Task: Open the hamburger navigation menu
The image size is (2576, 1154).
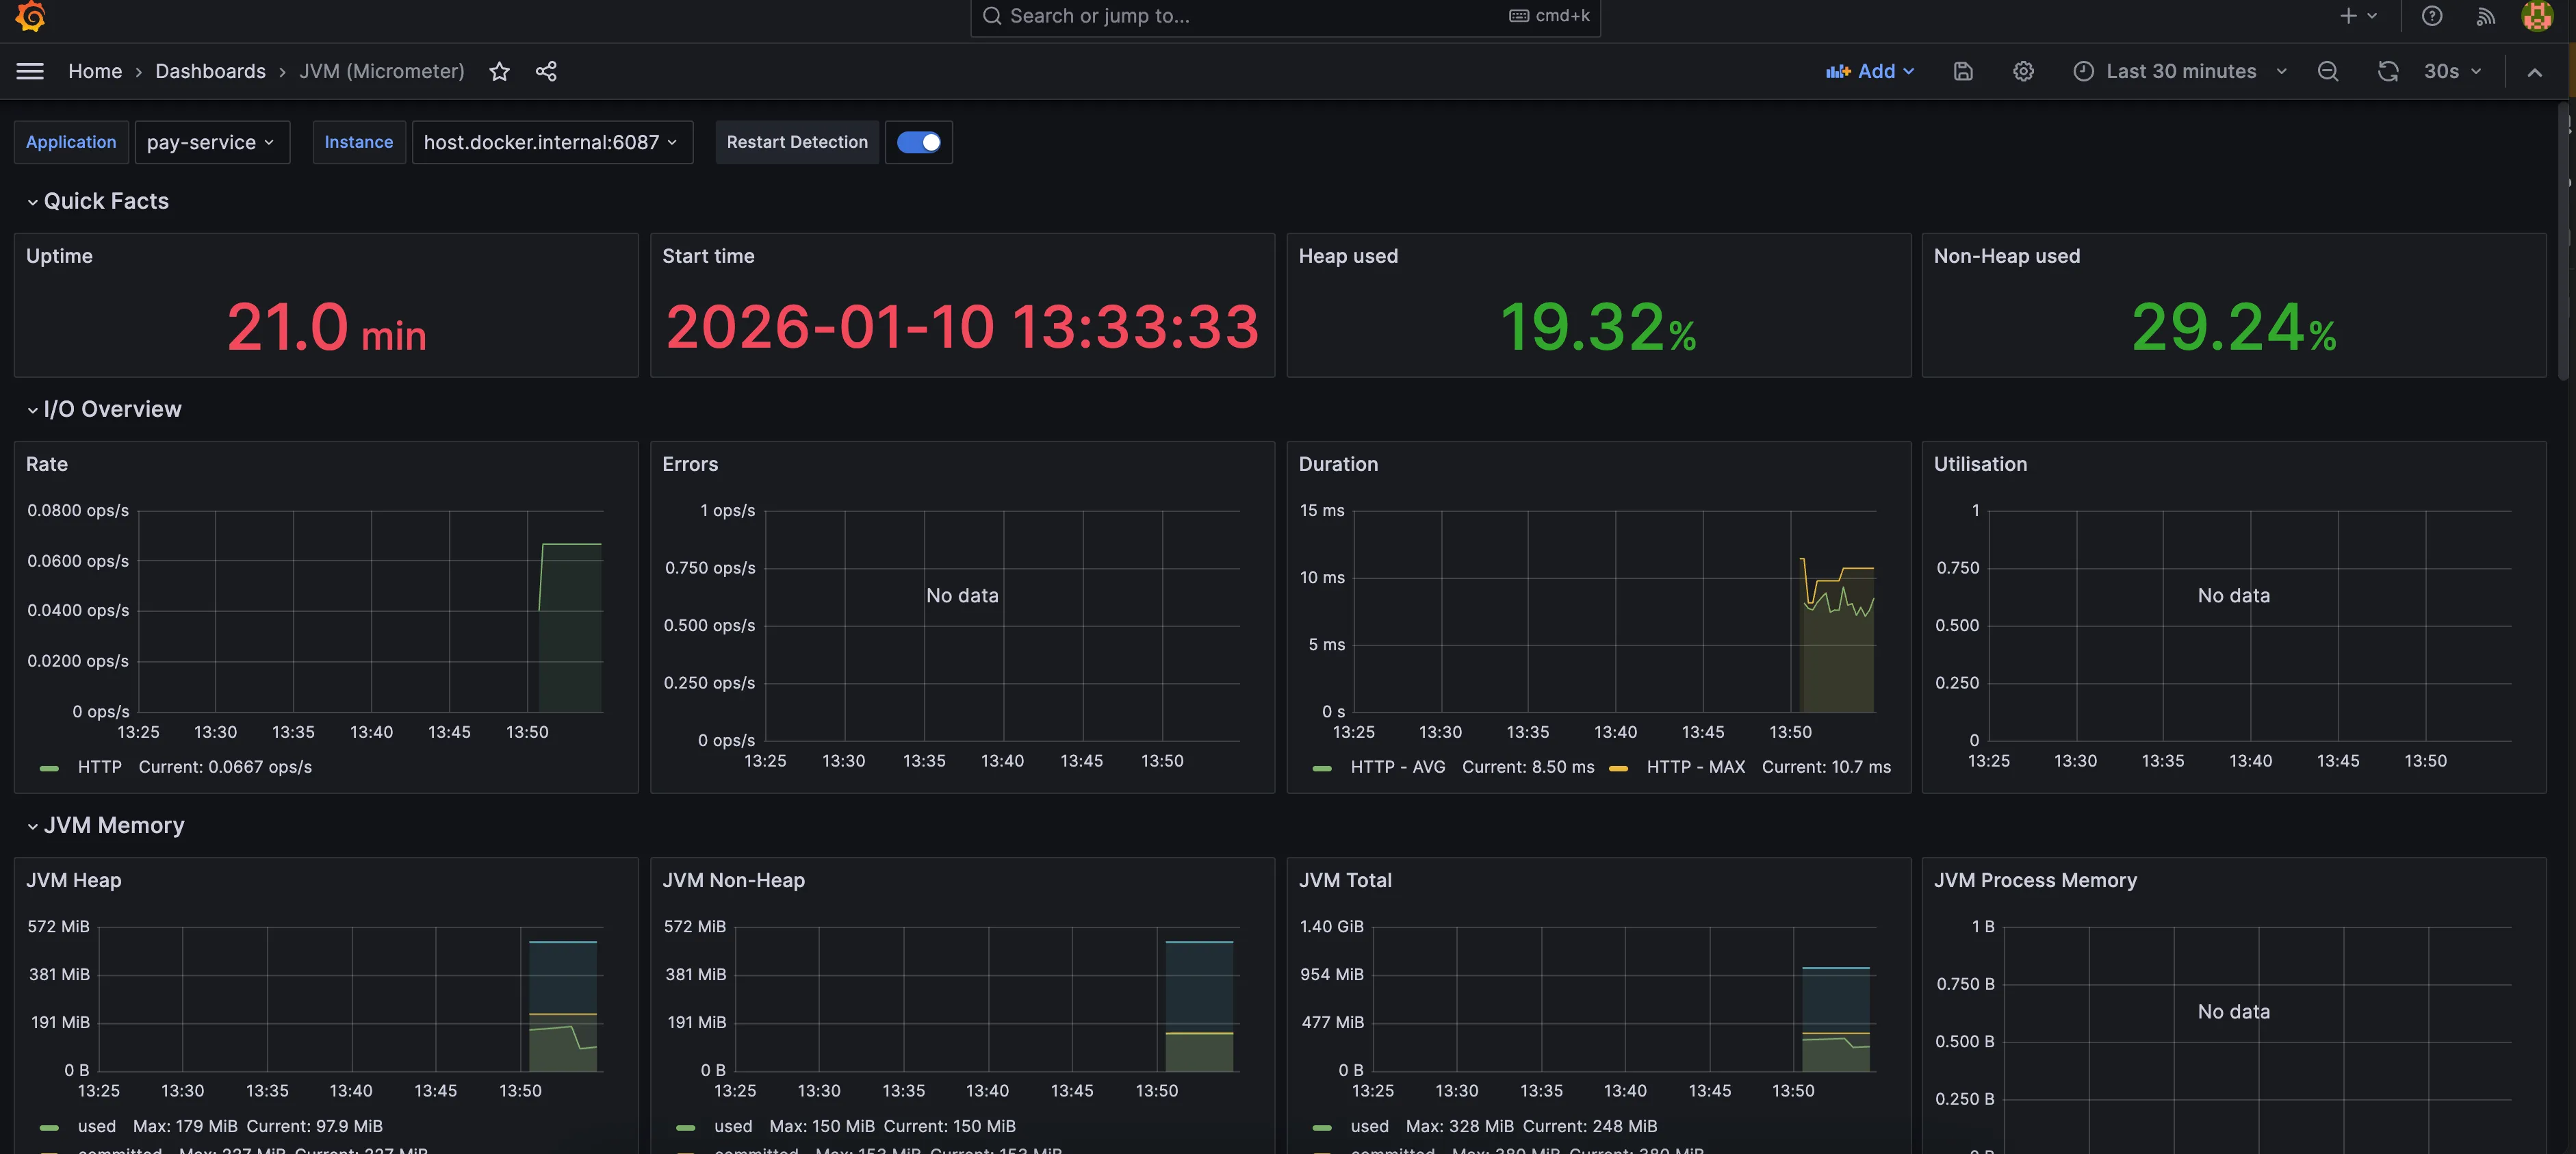Action: (30, 71)
